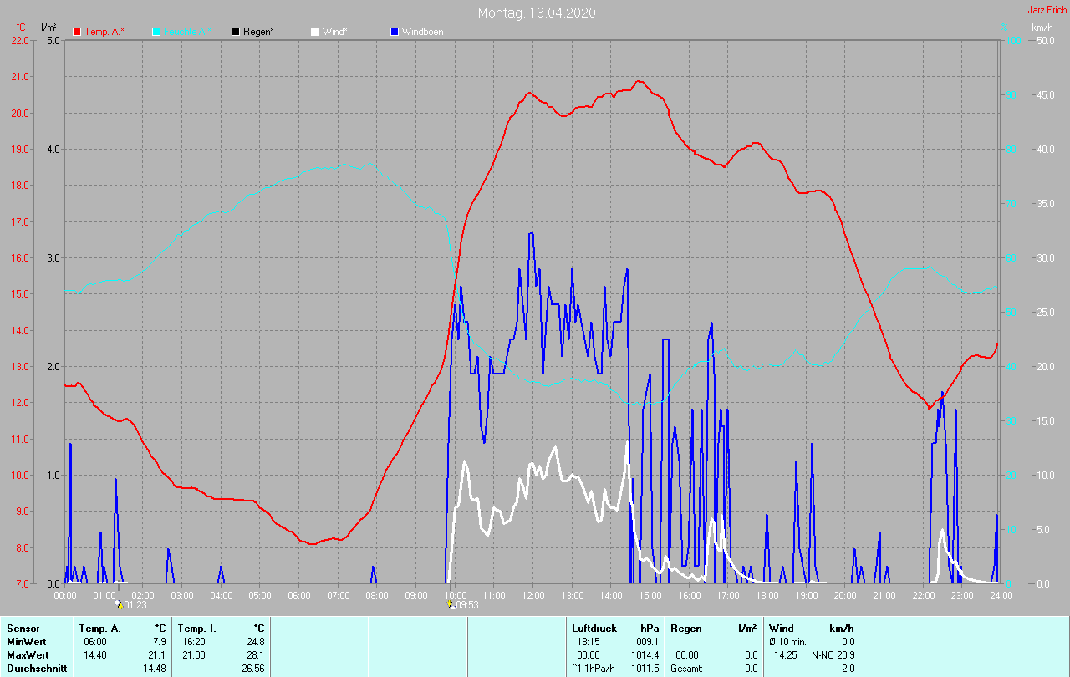Click the pressure min time 18:15
The height and width of the screenshot is (677, 1070).
pyautogui.click(x=588, y=641)
